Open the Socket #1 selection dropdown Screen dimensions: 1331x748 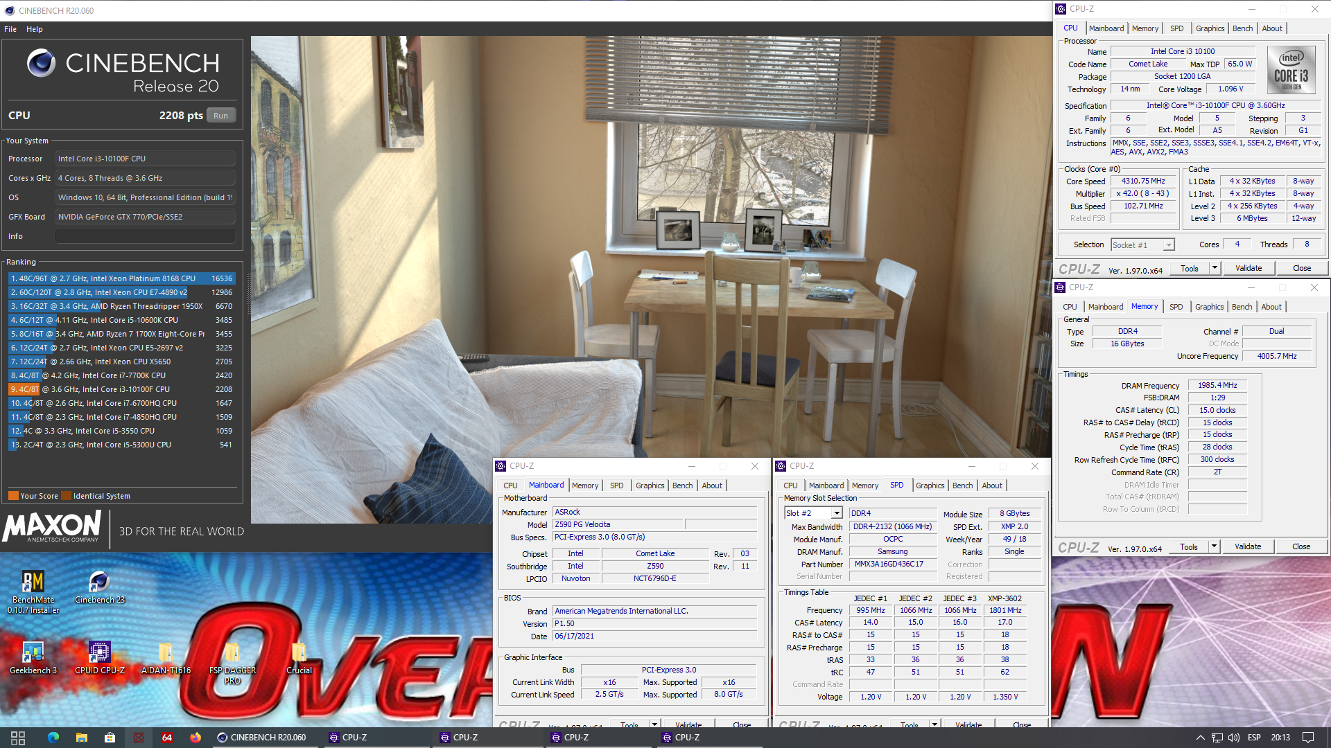point(1142,245)
